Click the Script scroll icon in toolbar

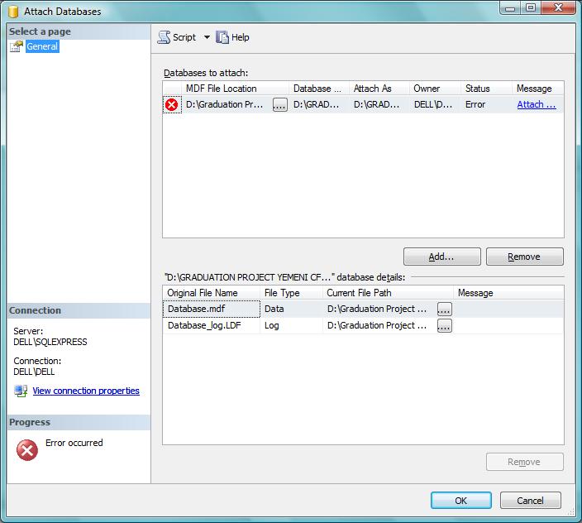tap(164, 37)
